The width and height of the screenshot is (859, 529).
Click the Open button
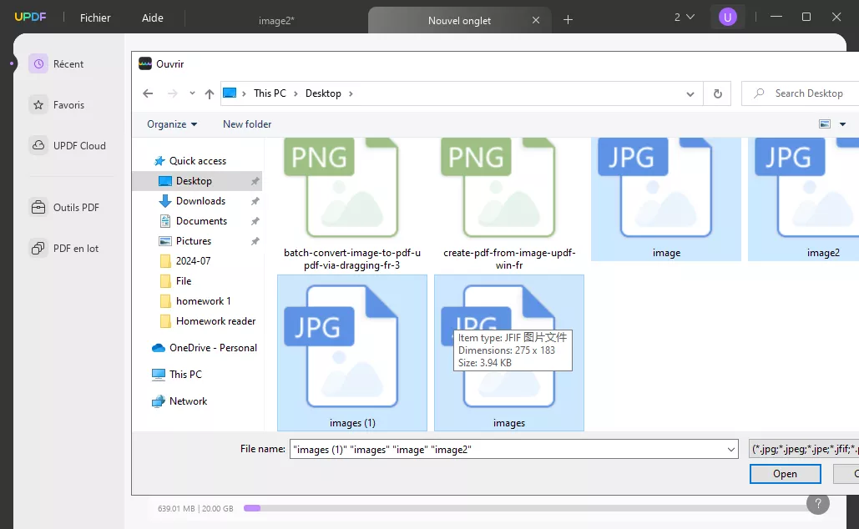pos(784,473)
